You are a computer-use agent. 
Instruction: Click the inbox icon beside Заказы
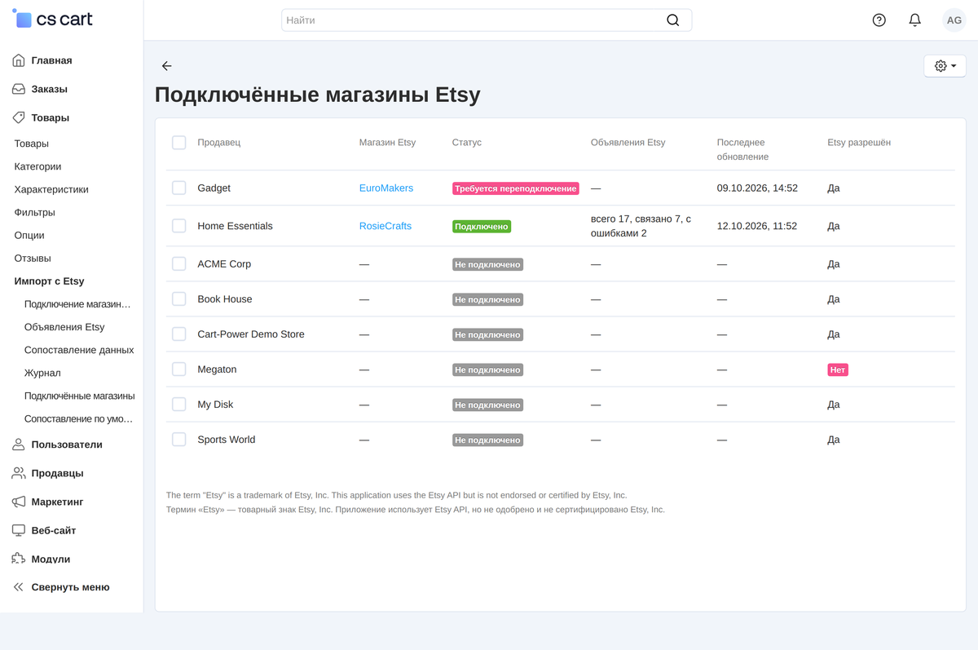[18, 89]
